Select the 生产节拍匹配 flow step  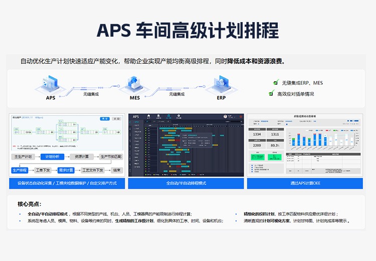click(111, 157)
